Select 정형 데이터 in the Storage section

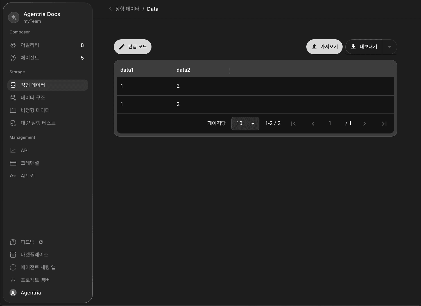(x=48, y=85)
